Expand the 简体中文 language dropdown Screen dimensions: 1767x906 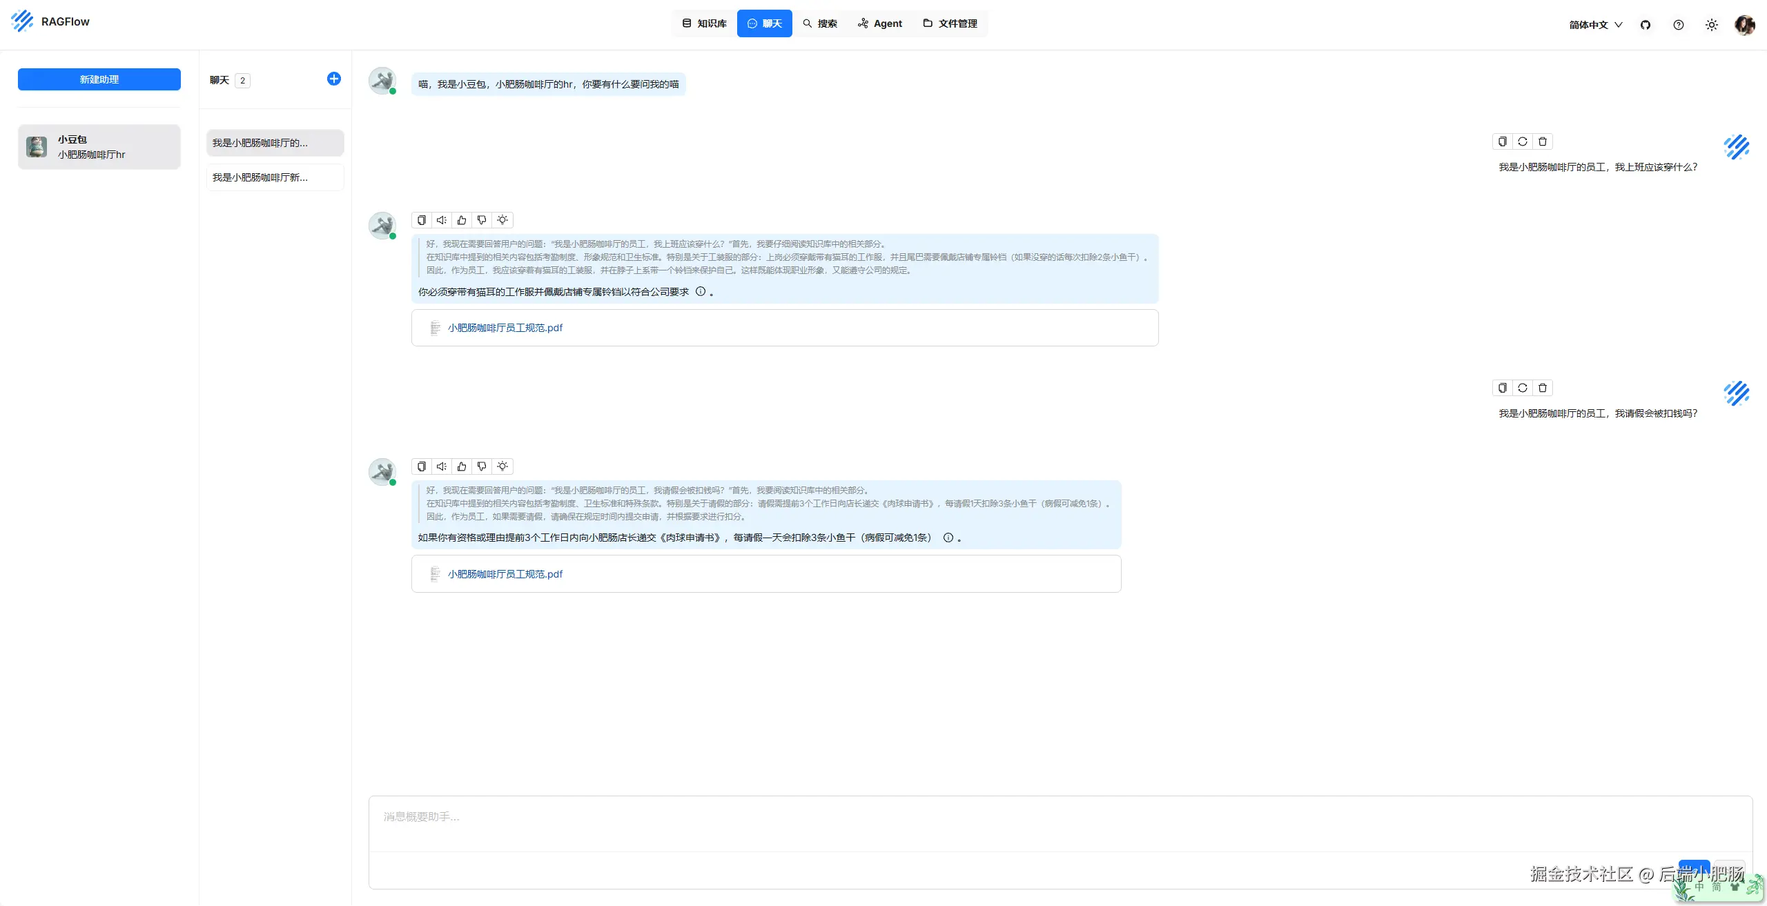tap(1595, 25)
